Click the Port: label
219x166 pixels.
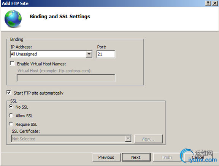(102, 47)
